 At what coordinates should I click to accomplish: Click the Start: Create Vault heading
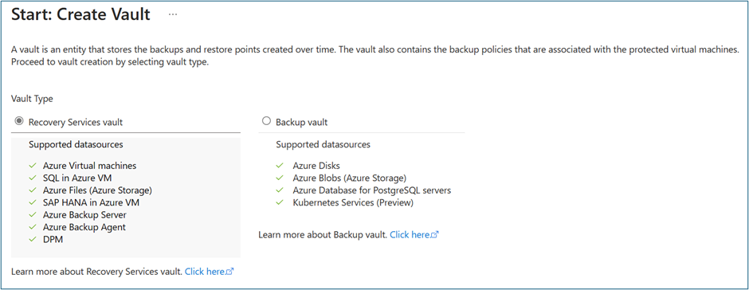pos(80,14)
